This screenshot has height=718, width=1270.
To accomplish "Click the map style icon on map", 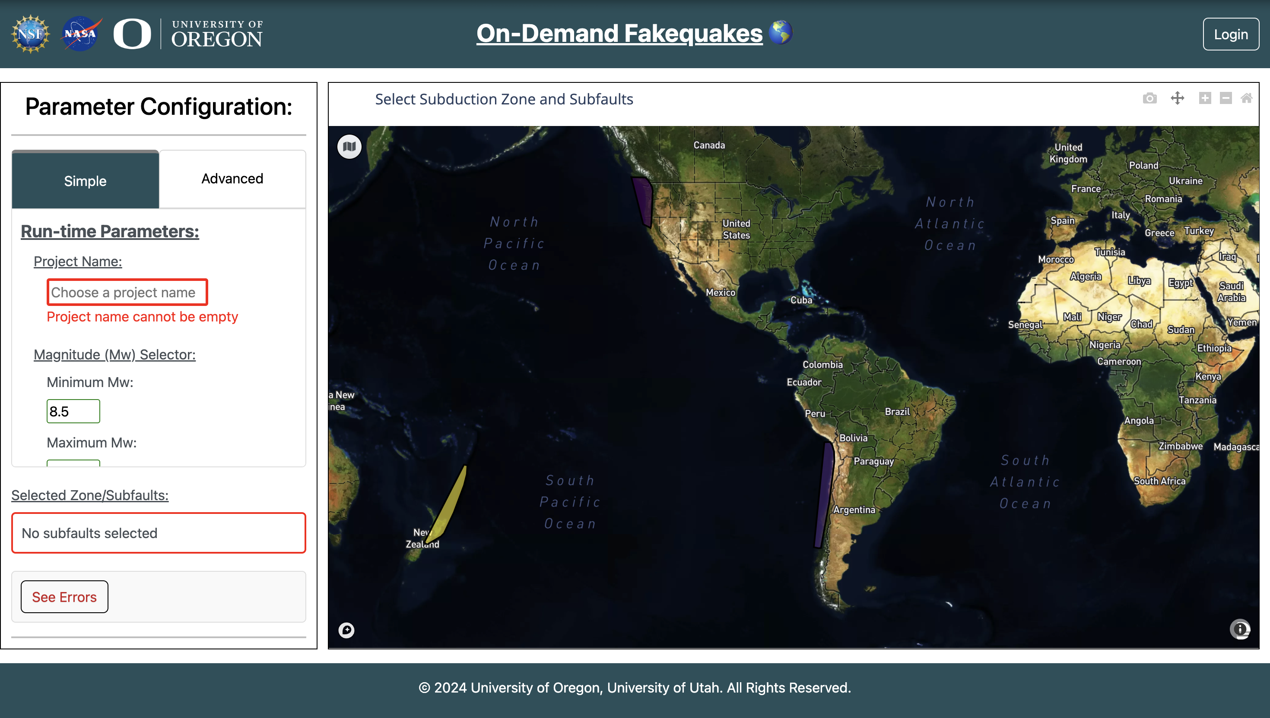I will pos(349,146).
